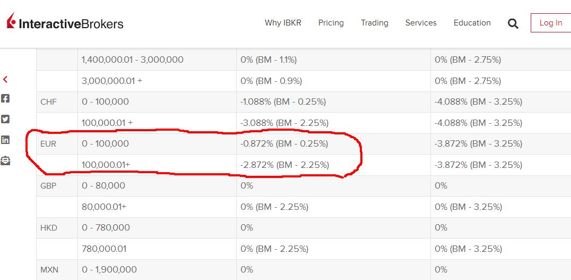Open the Pricing menu

point(331,23)
